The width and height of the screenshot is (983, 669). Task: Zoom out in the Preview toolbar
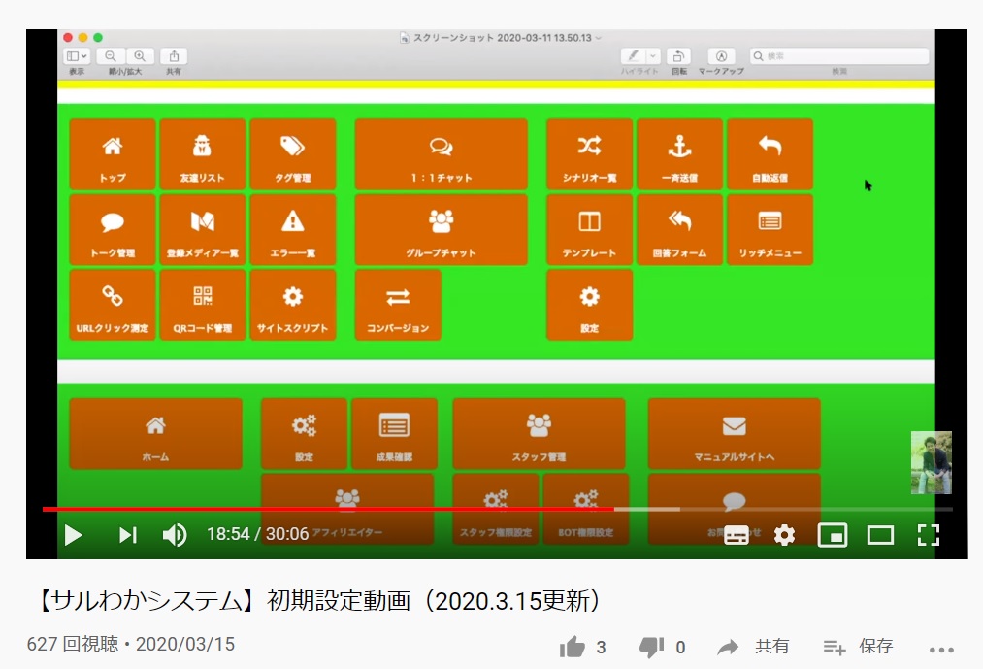tap(111, 56)
